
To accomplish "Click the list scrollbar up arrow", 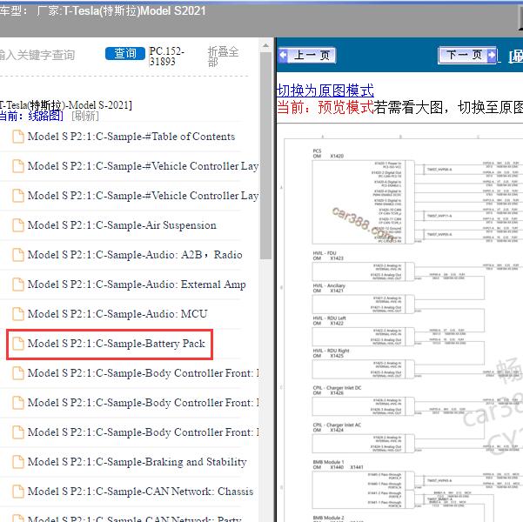I will coord(265,46).
